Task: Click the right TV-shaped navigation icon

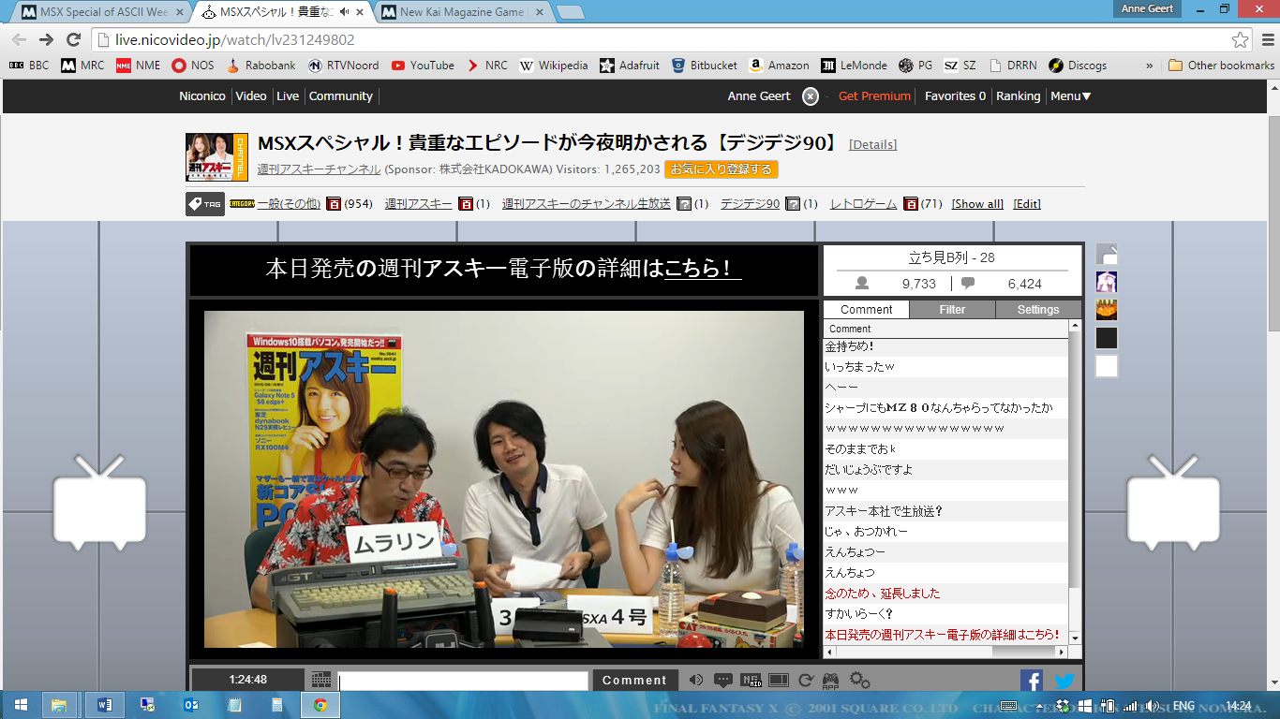Action: (x=1173, y=502)
